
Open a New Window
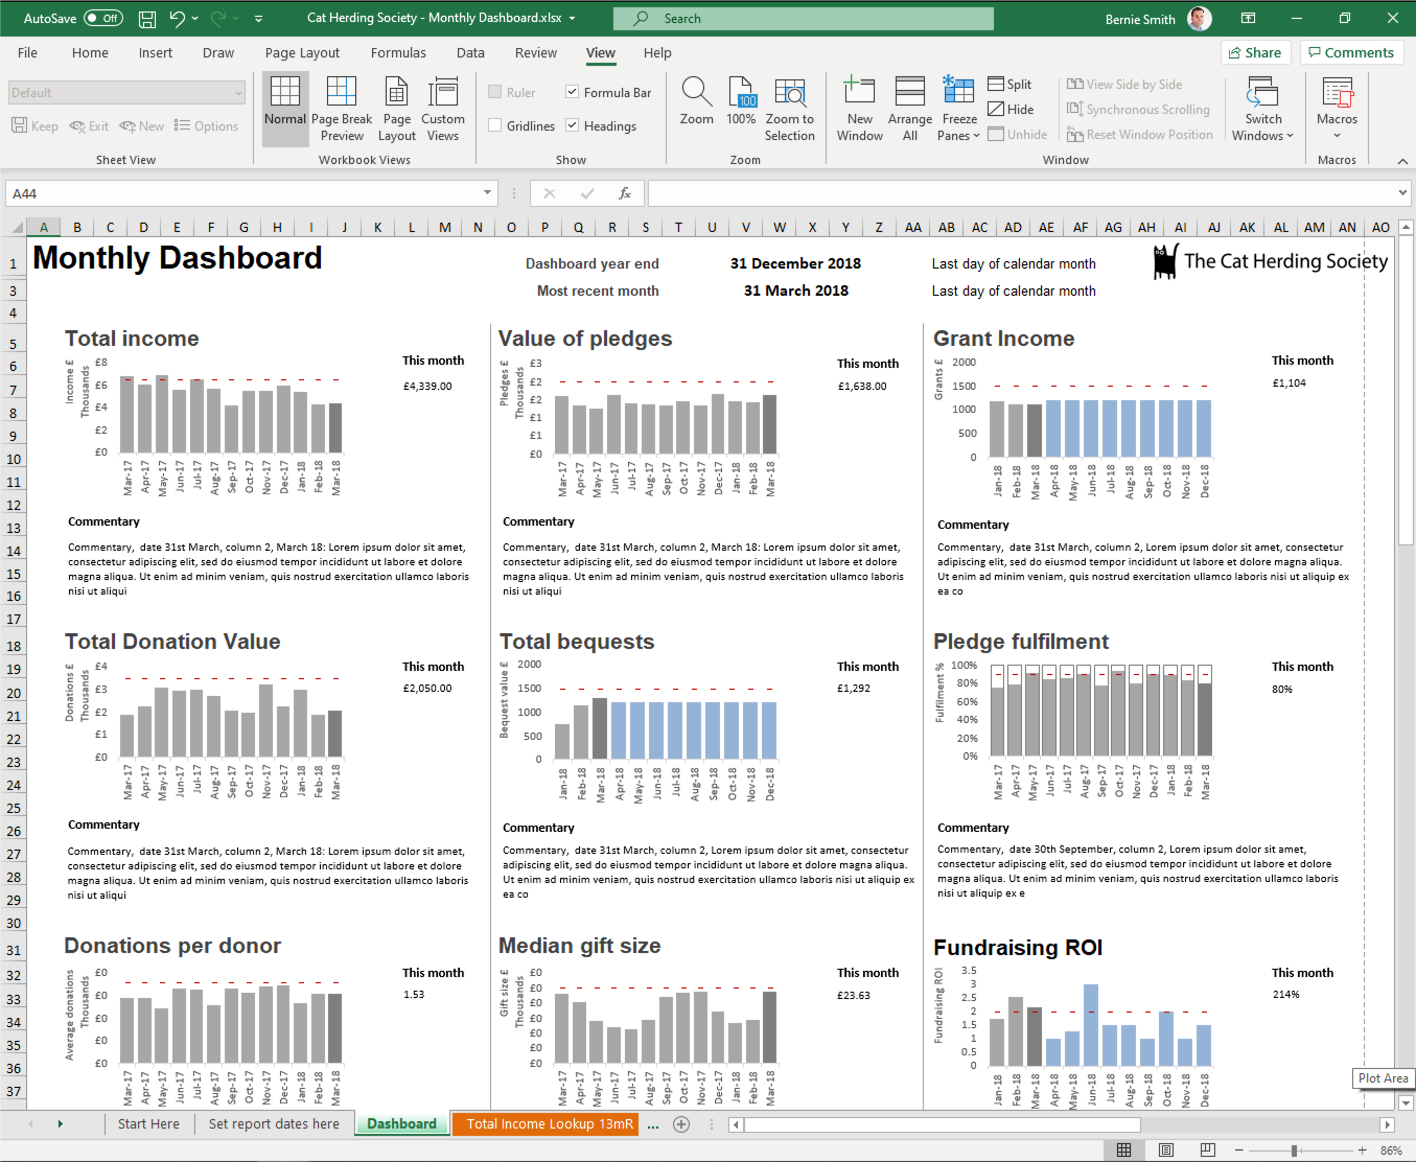click(860, 109)
